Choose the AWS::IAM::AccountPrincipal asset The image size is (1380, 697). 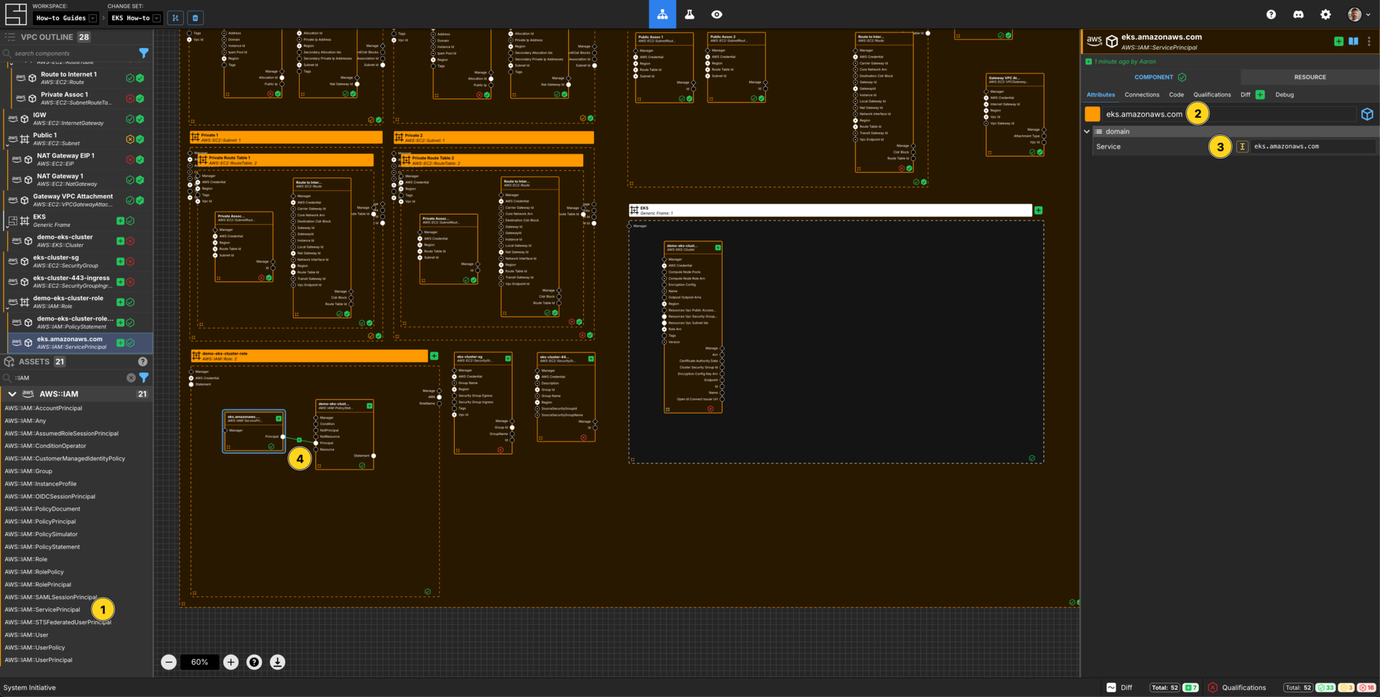tap(43, 408)
